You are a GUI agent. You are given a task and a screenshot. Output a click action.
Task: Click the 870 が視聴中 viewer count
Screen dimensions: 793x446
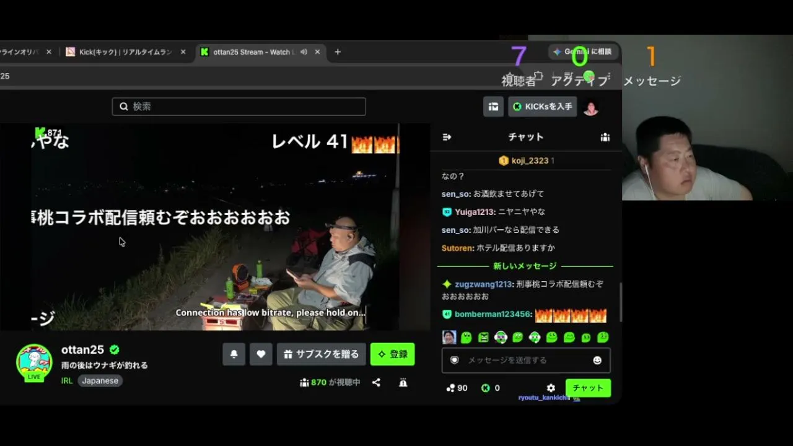tap(330, 383)
